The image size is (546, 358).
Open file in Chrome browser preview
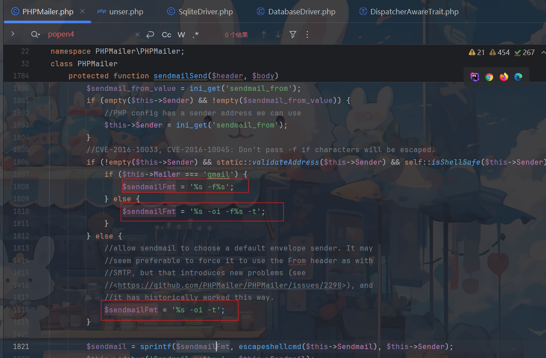(489, 77)
